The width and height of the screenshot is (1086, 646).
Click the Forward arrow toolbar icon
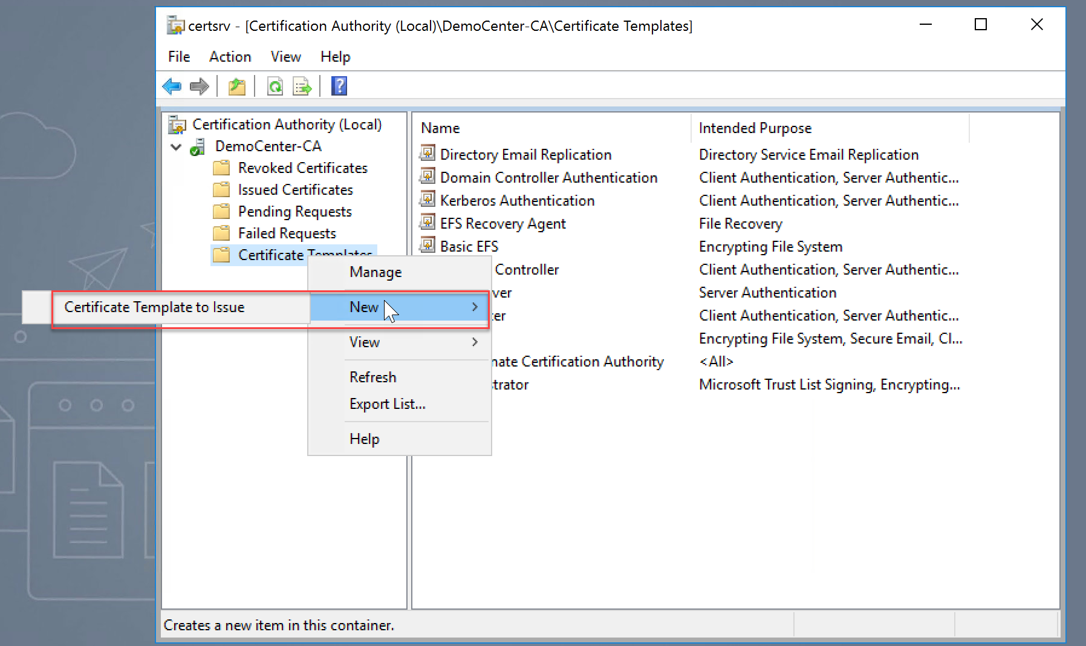[199, 86]
